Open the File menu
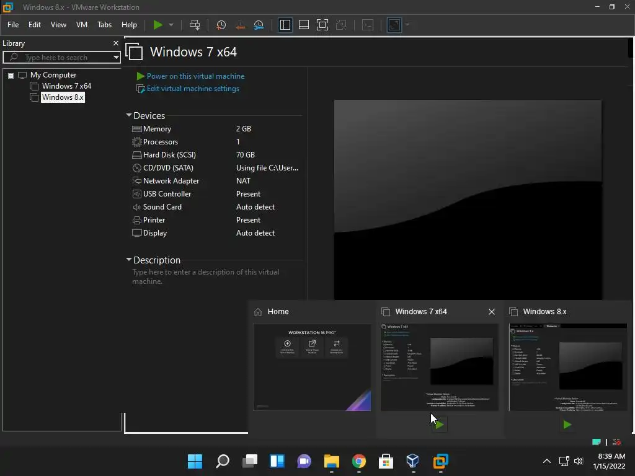Screen dimensions: 635x476 click(x=13, y=25)
